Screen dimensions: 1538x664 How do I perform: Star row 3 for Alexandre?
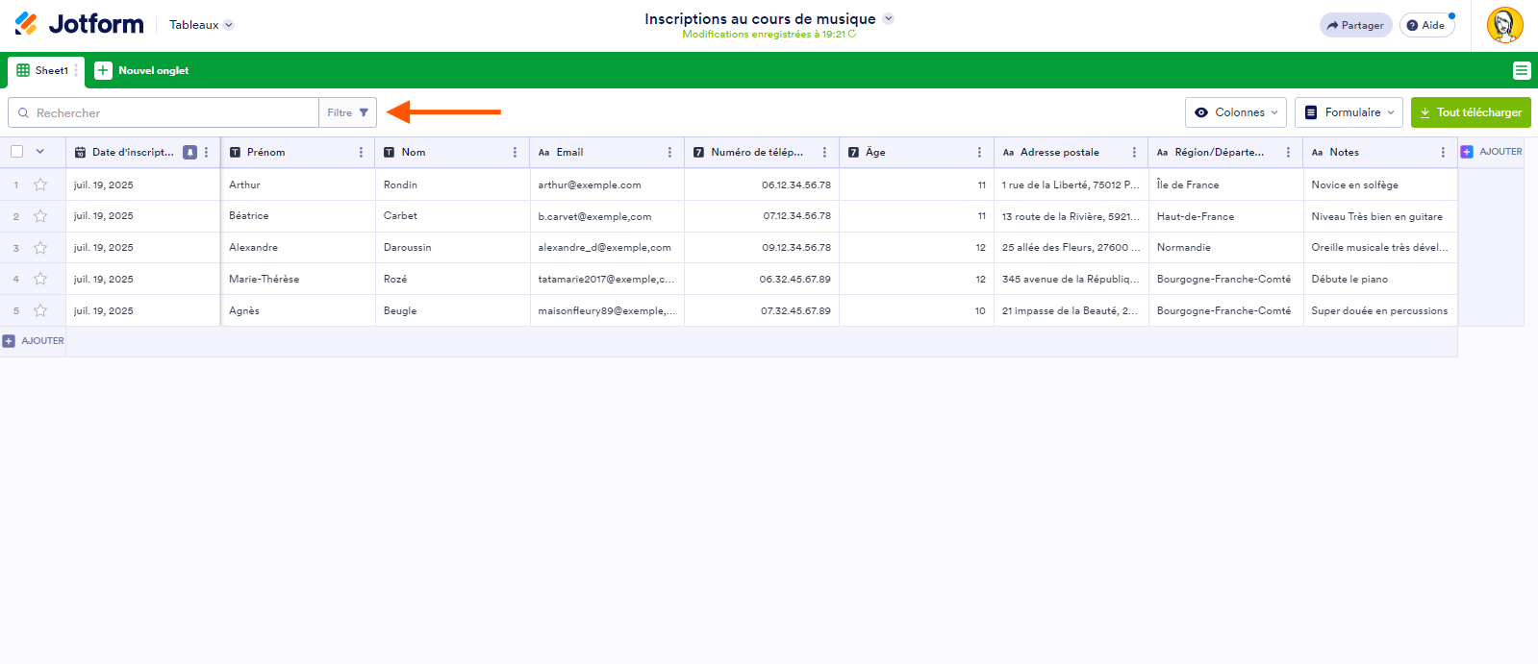(x=40, y=248)
